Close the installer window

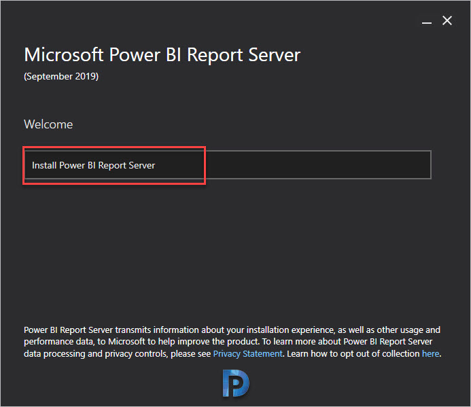[447, 21]
